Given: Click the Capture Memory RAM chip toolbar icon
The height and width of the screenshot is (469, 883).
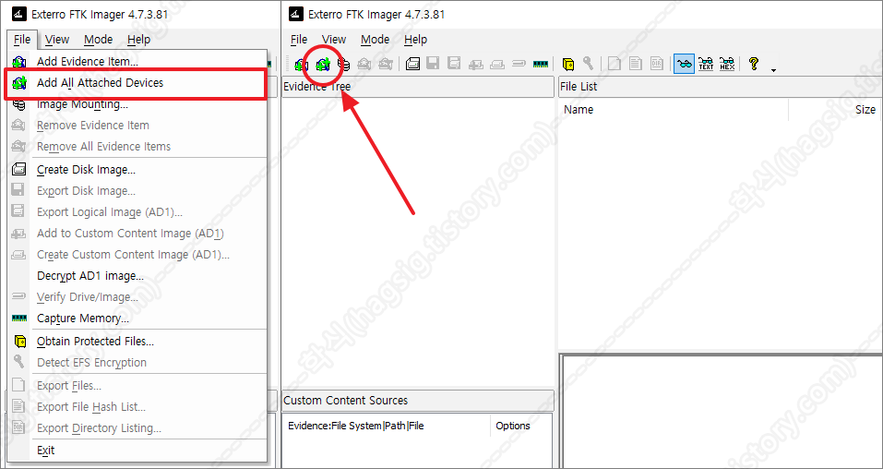Looking at the screenshot, I should point(541,64).
